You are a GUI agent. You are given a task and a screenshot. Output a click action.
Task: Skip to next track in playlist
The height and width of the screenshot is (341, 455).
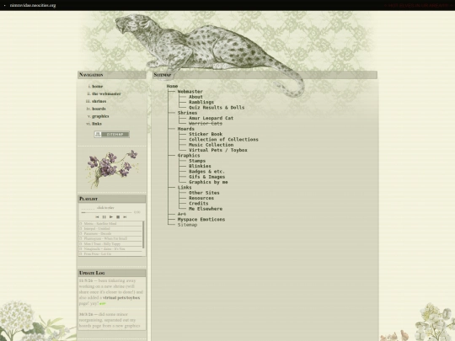coord(125,217)
